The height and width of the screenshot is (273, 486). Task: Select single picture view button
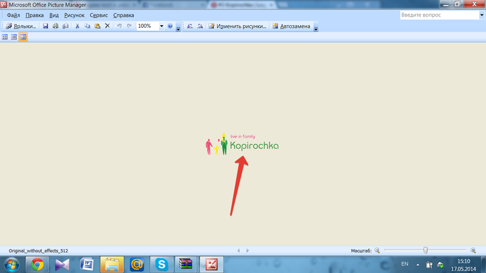(x=23, y=37)
